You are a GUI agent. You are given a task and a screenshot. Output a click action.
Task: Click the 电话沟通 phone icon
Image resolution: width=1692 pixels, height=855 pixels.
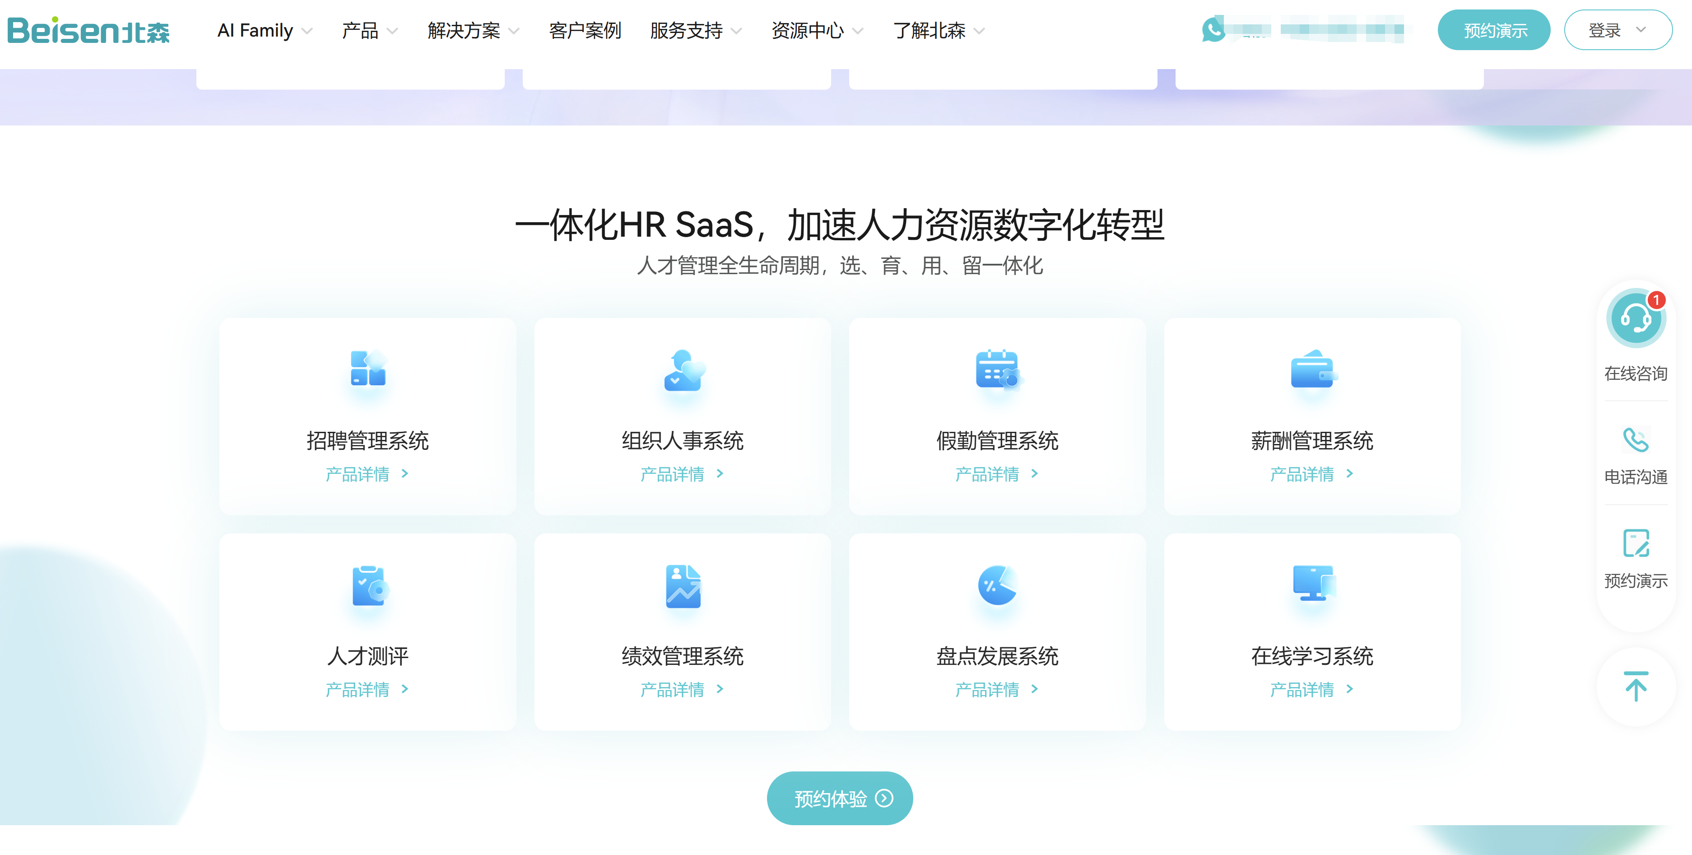(1636, 439)
